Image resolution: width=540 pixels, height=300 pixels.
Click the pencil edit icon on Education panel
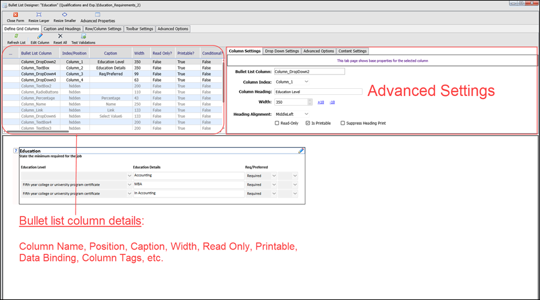[301, 151]
